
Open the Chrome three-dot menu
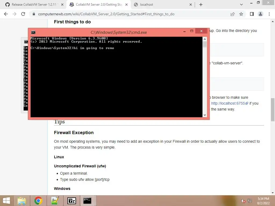(x=269, y=14)
